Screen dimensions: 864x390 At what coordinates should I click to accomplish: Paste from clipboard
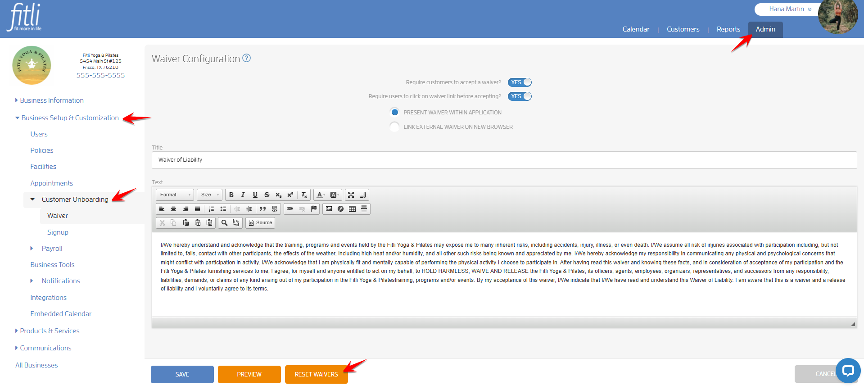185,223
